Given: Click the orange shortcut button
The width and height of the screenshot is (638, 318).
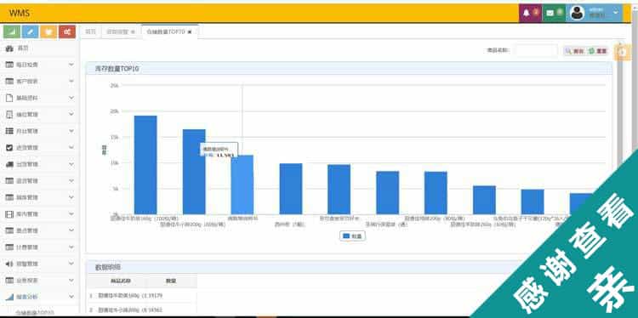Looking at the screenshot, I should [48, 31].
